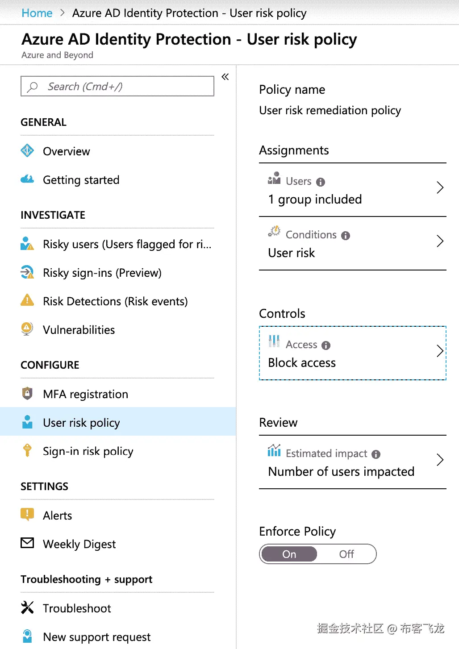Click the Search (Cmd+/) field
This screenshot has width=459, height=649.
pos(117,87)
